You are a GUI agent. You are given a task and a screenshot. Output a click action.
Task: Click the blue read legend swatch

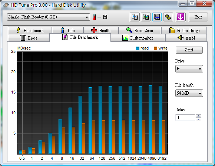coord(138,48)
